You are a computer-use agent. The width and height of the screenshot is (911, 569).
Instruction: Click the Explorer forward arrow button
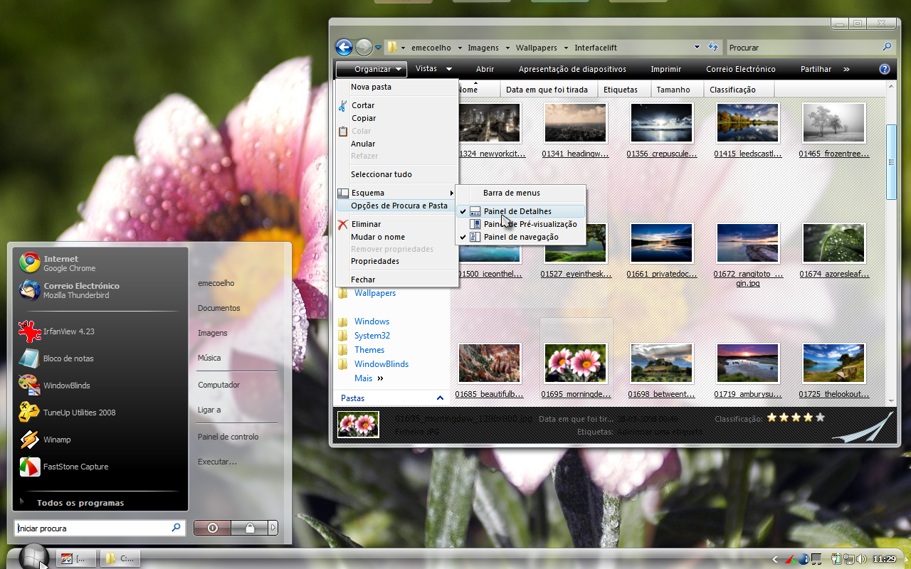click(x=364, y=48)
